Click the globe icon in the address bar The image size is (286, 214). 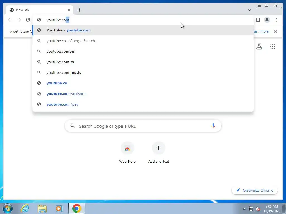[x=39, y=20]
